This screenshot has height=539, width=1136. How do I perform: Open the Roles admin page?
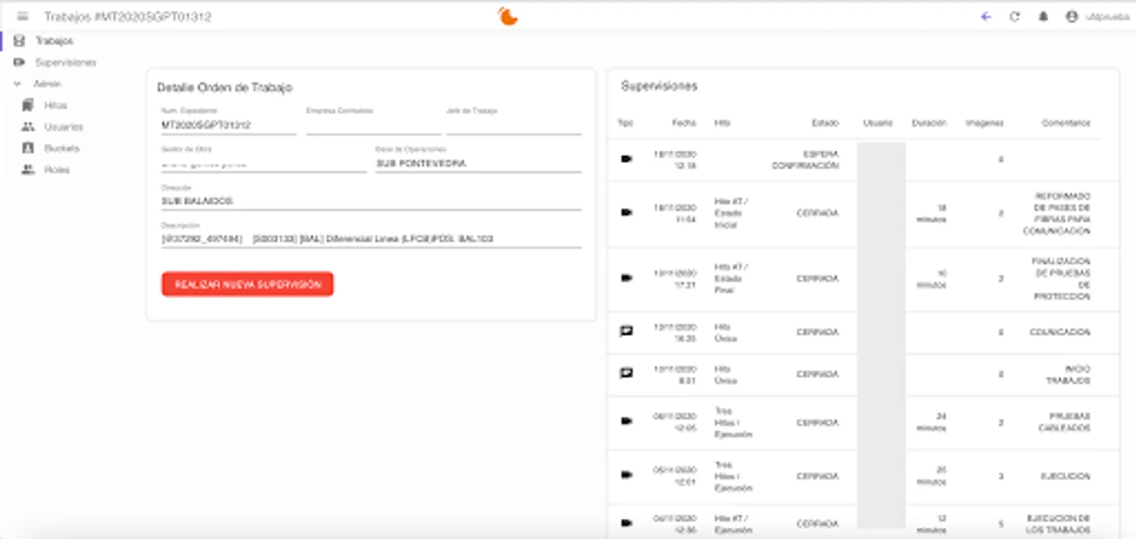(26, 169)
